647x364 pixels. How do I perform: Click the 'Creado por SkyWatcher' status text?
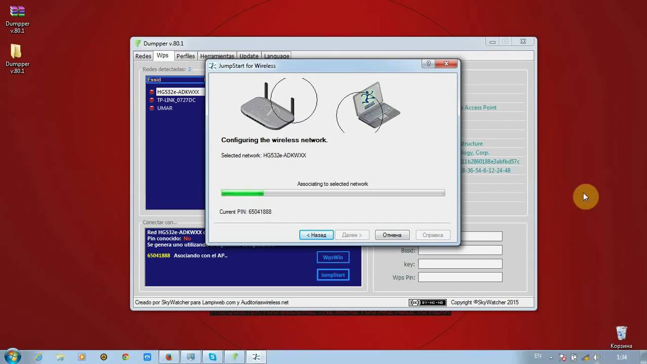point(212,302)
